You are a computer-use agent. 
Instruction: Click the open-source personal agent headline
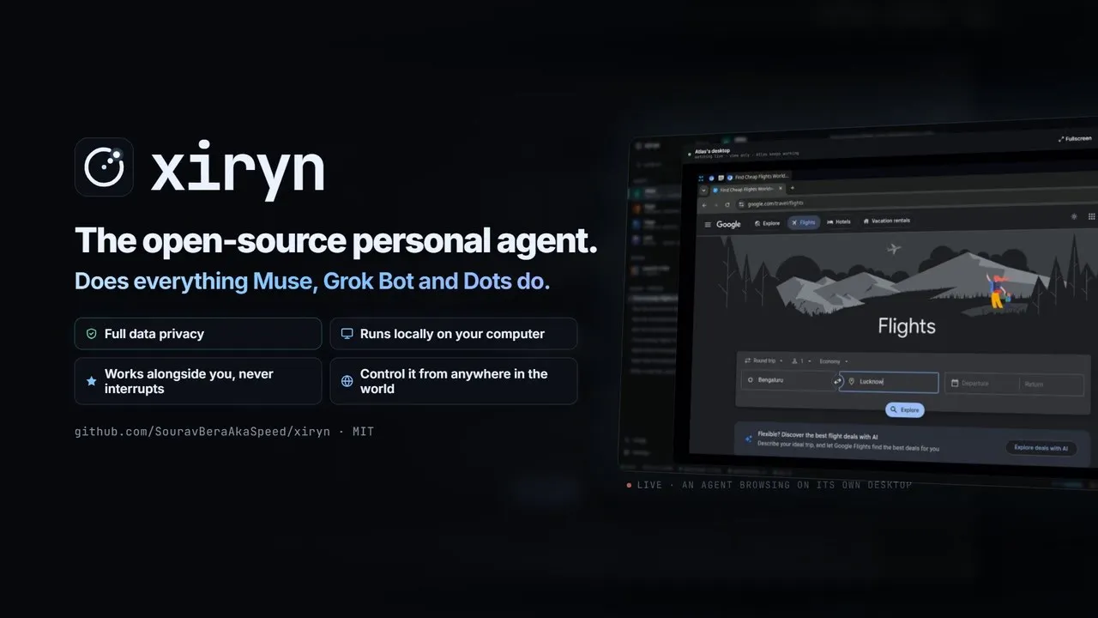[335, 241]
